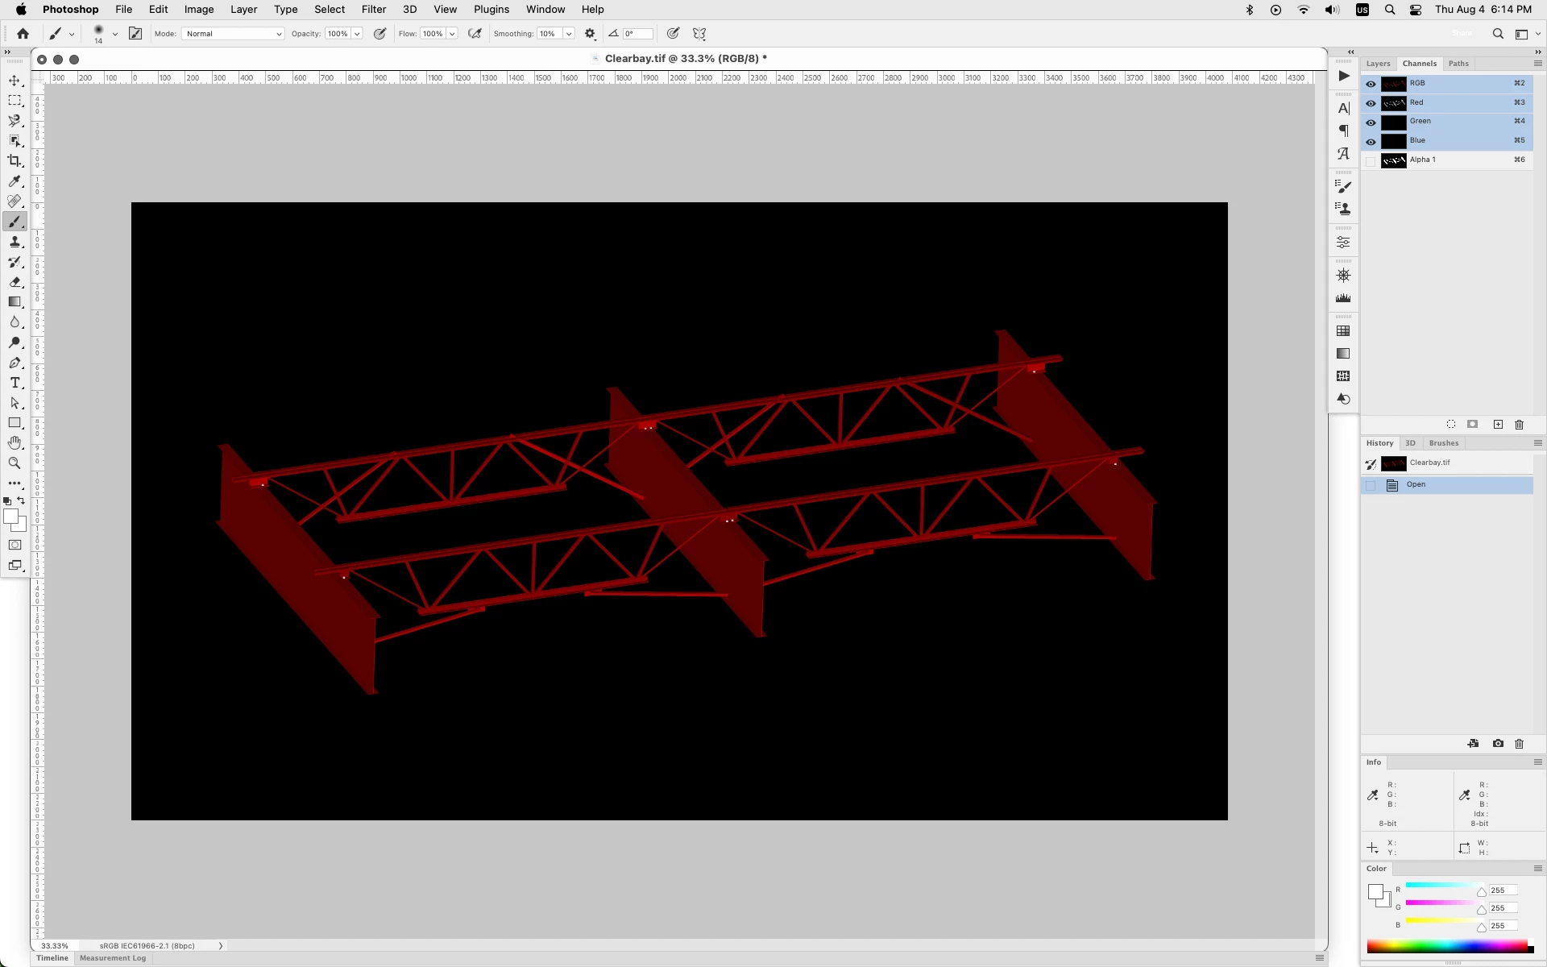The height and width of the screenshot is (967, 1547).
Task: Select the Eyedropper tool
Action: click(15, 181)
